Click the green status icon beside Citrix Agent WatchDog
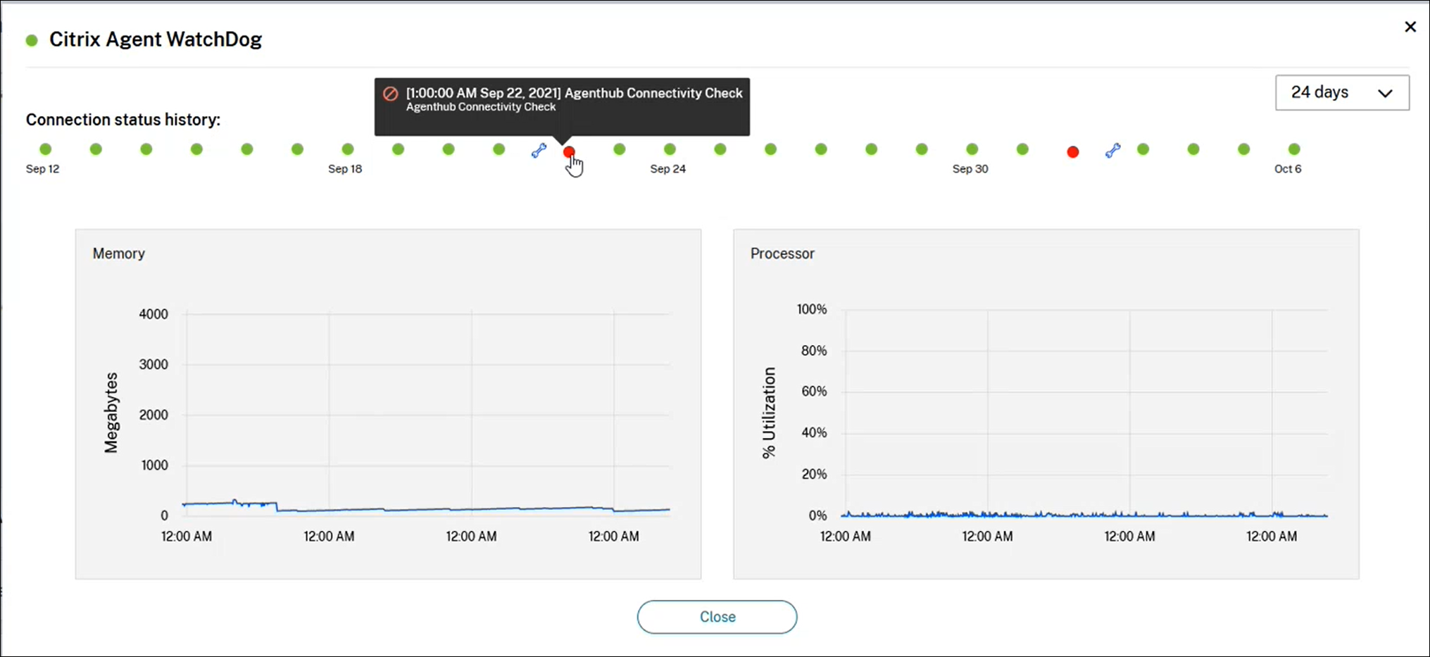This screenshot has height=657, width=1430. click(x=32, y=41)
